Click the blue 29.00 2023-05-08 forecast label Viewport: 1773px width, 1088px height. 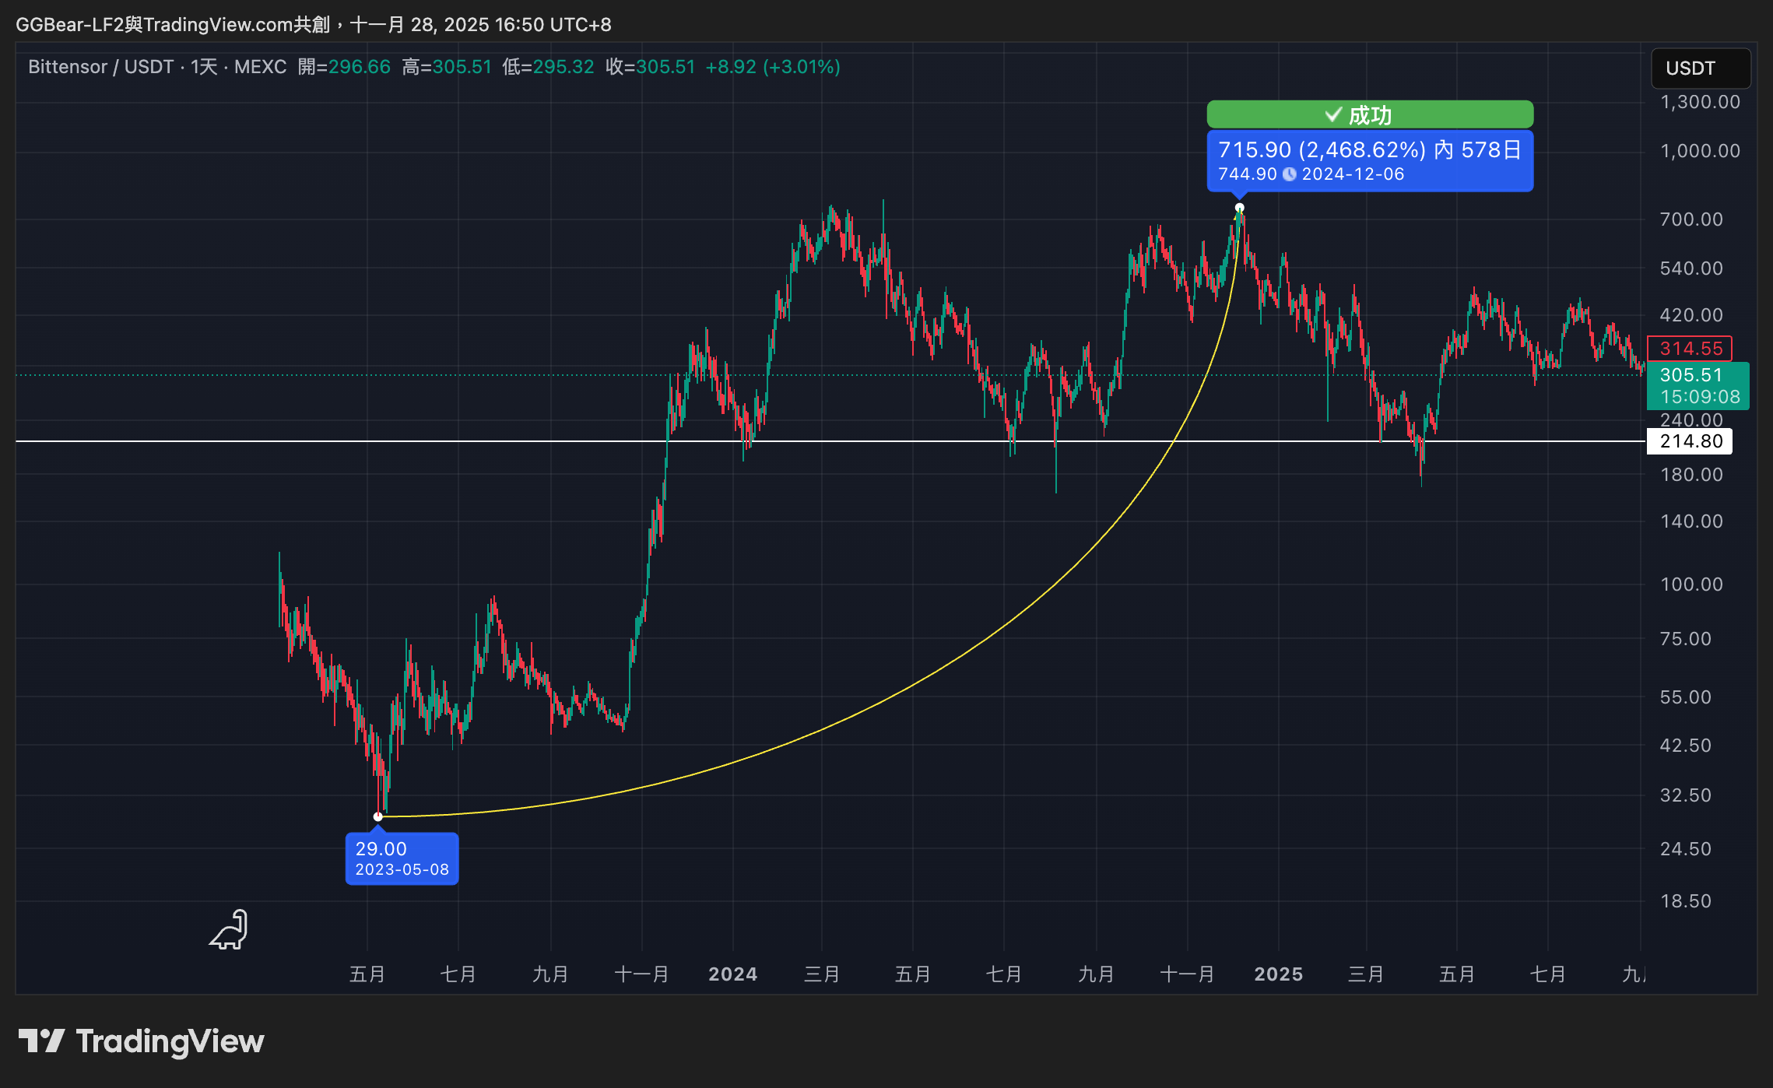402,858
